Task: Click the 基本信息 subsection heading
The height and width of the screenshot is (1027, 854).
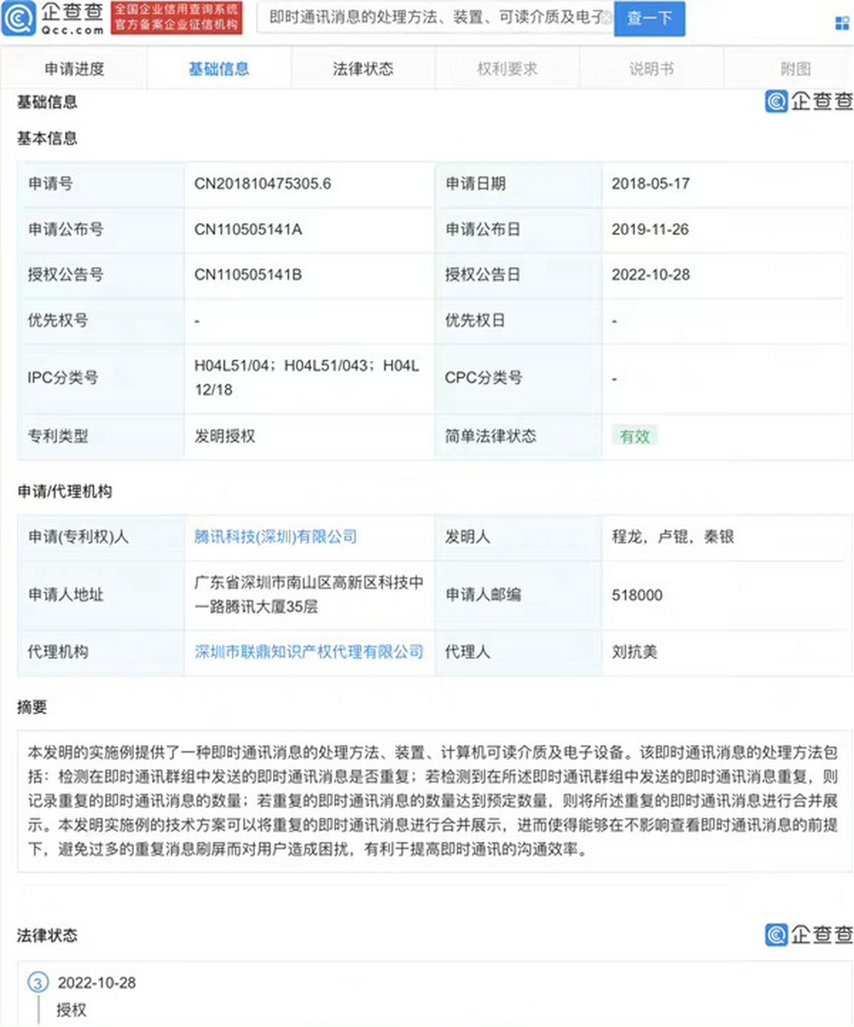Action: [47, 139]
